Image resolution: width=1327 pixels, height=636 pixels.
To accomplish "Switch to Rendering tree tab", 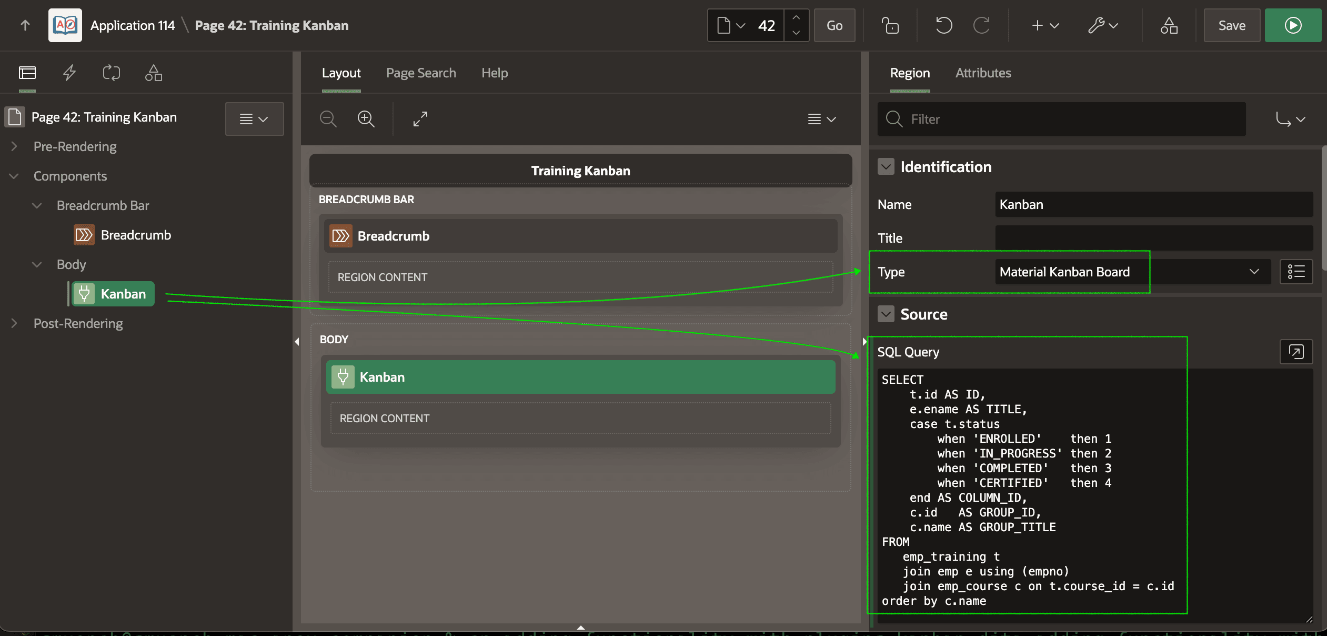I will coord(27,73).
